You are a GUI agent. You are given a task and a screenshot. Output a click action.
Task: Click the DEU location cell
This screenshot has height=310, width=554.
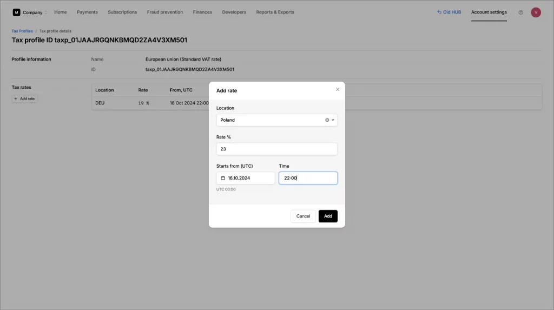click(x=100, y=103)
